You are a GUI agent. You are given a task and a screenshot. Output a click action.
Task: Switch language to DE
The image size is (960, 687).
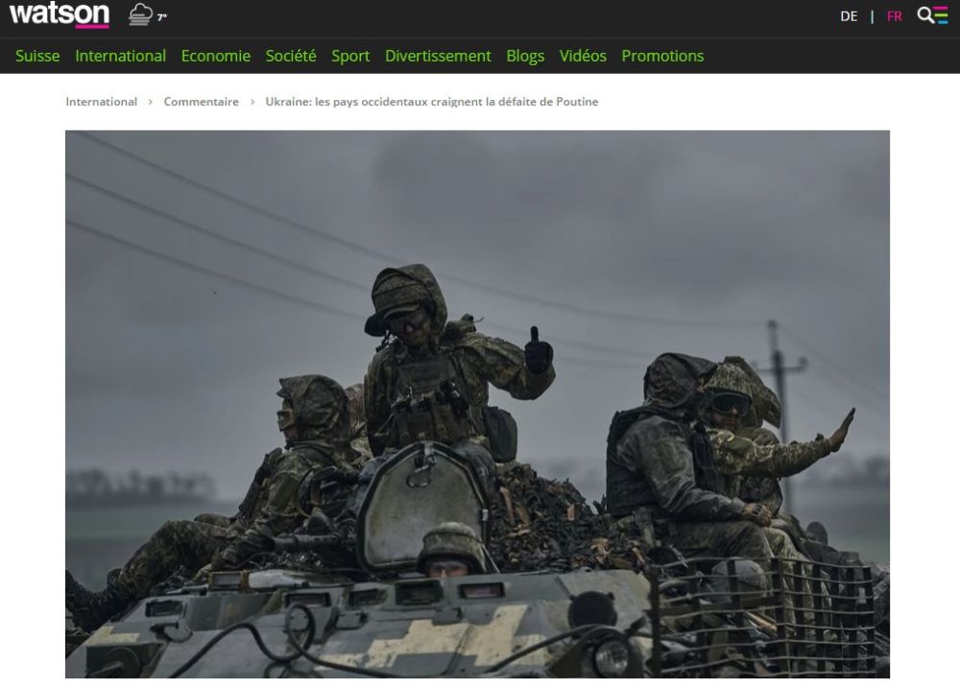tap(849, 16)
